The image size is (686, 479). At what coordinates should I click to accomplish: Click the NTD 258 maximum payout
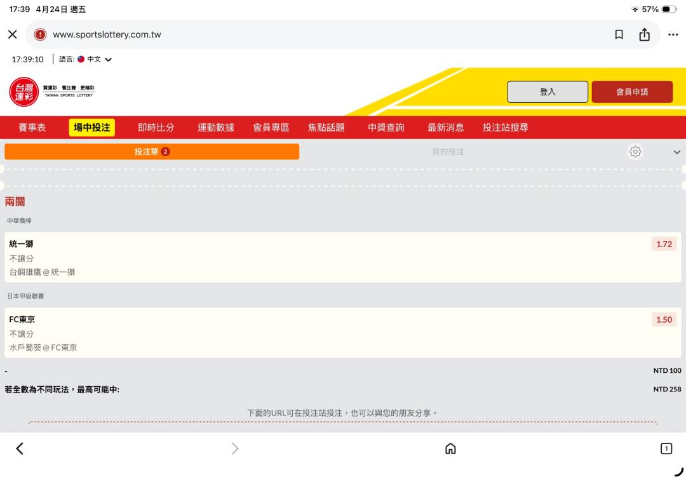667,389
